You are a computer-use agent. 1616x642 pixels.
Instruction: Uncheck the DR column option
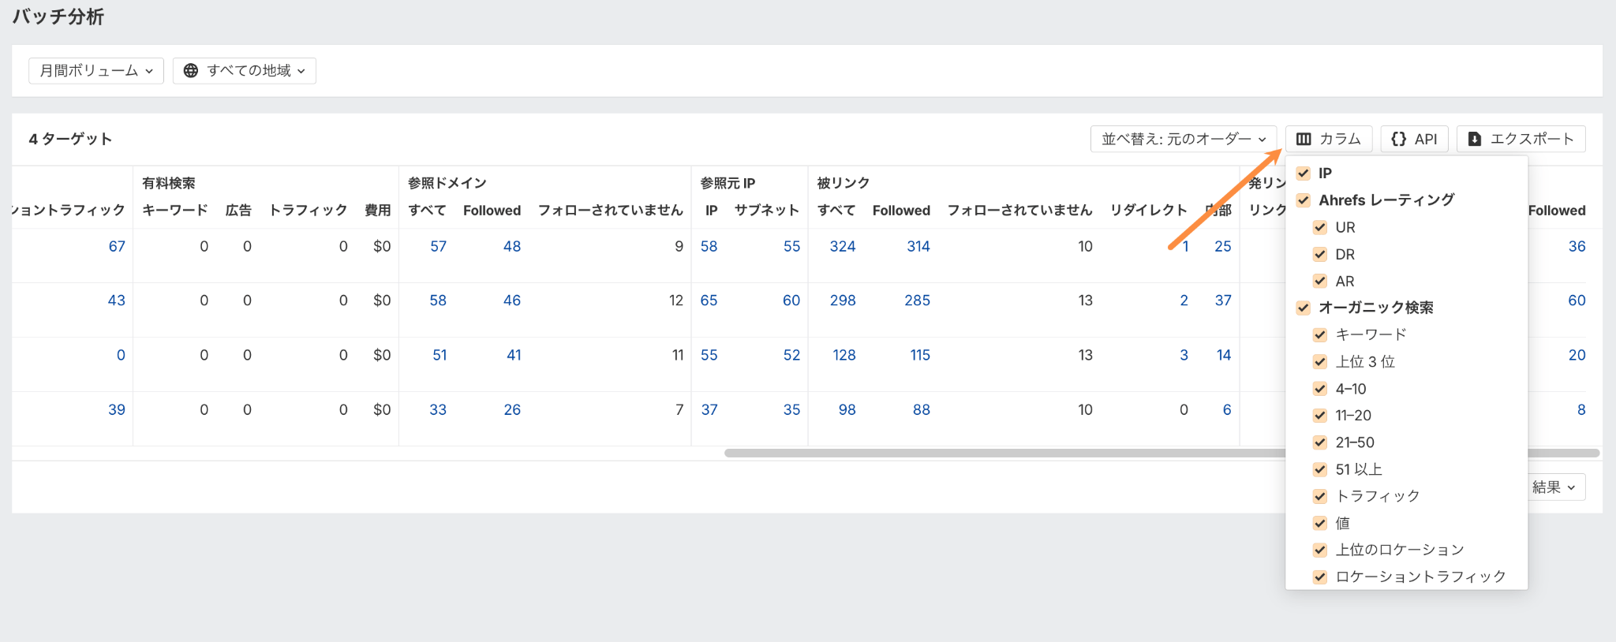click(x=1320, y=255)
